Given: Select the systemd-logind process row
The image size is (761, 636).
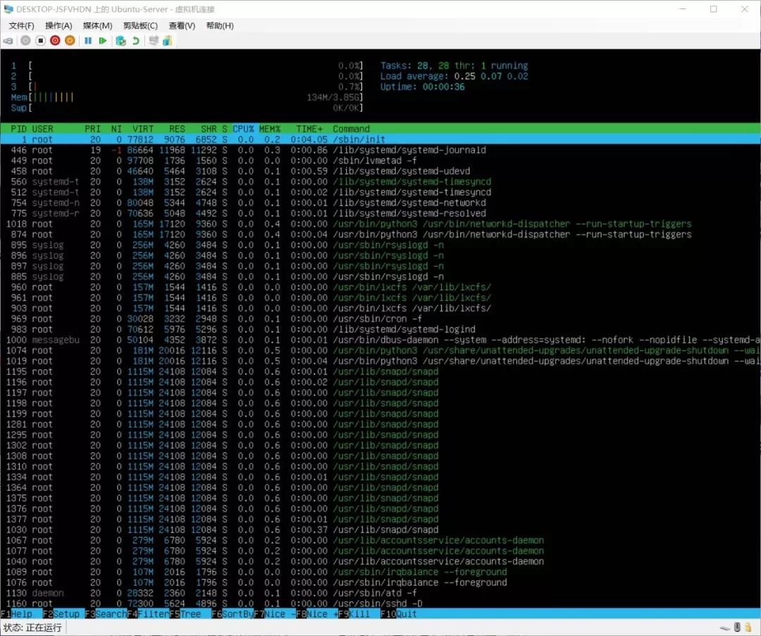Looking at the screenshot, I should click(x=380, y=330).
